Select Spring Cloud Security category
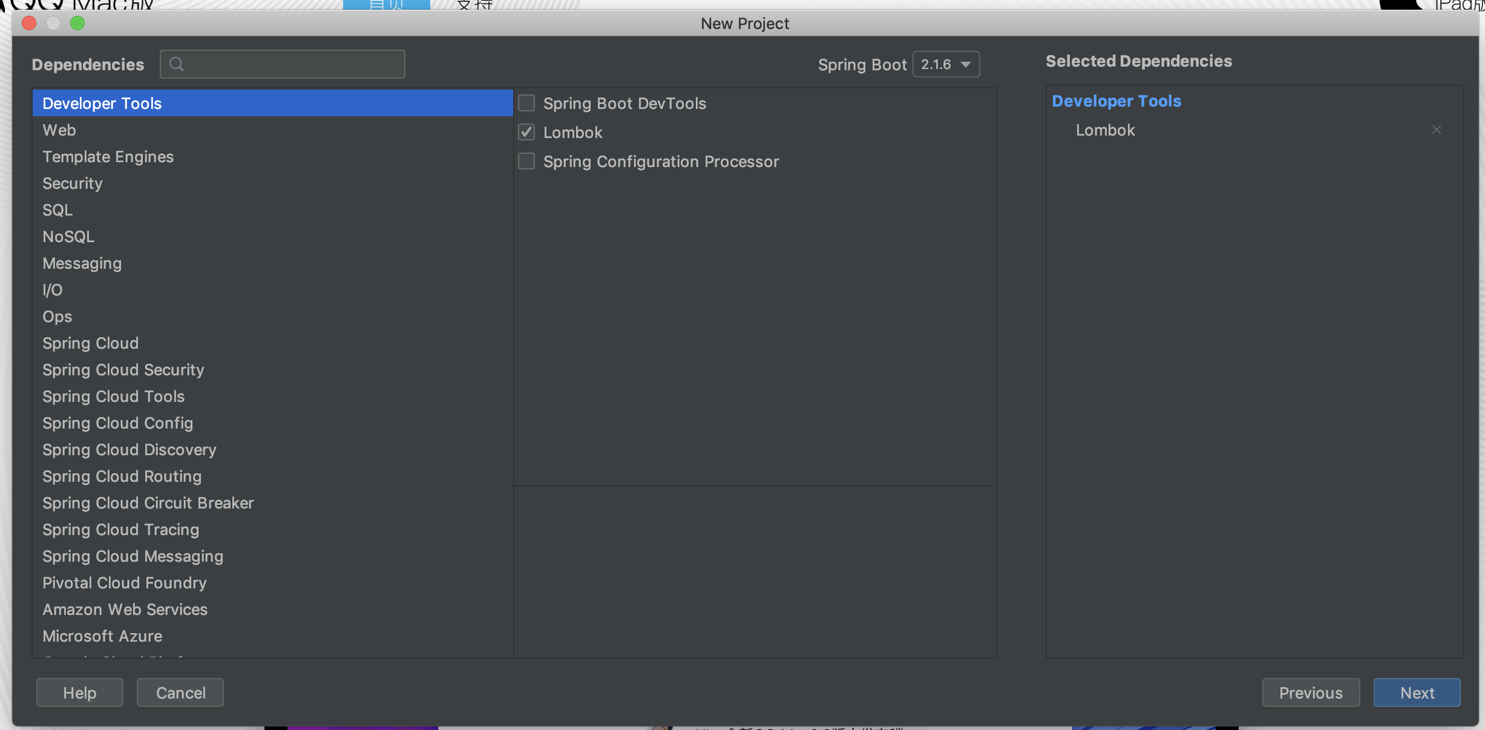 pyautogui.click(x=272, y=370)
